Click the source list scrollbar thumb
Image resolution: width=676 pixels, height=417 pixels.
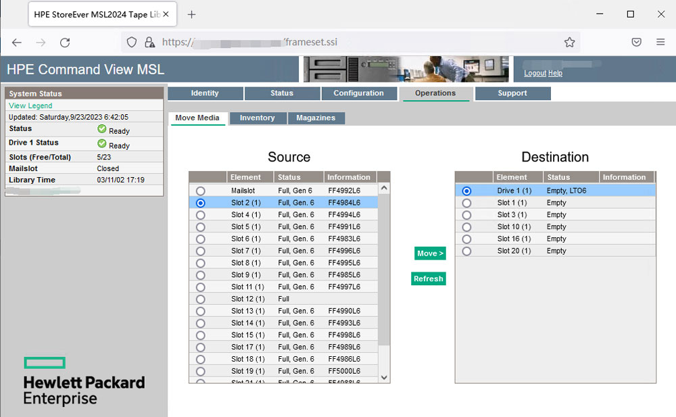click(x=384, y=271)
